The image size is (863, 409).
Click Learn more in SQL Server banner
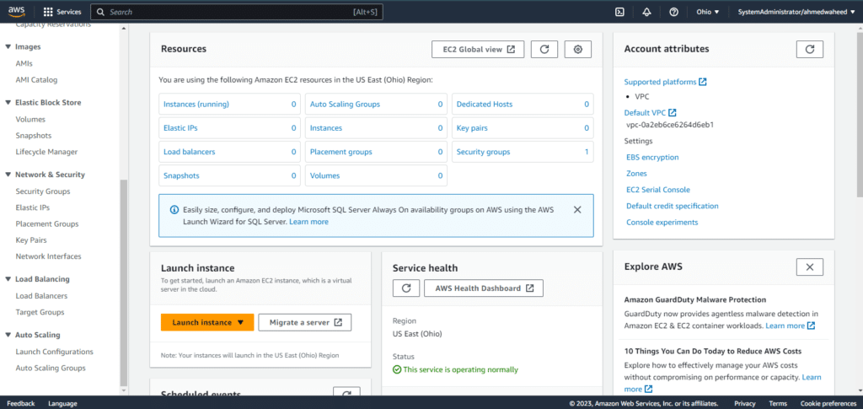pyautogui.click(x=308, y=222)
